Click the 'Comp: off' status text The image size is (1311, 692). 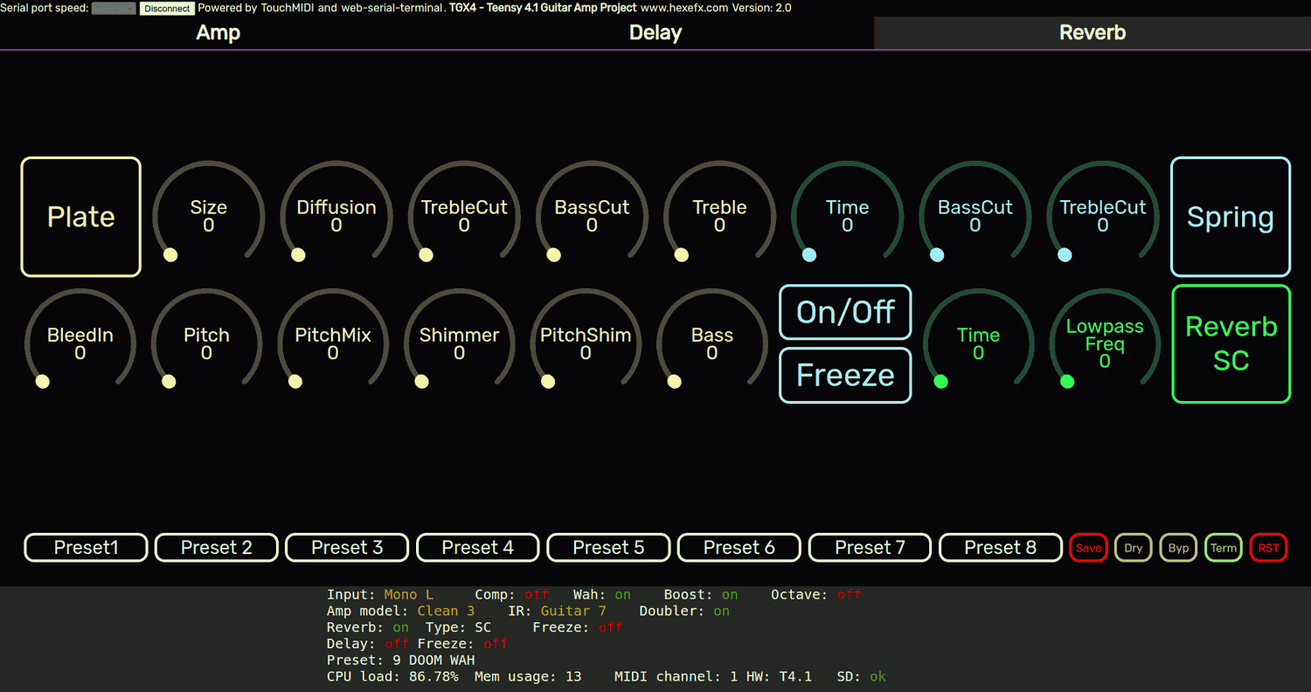click(512, 594)
